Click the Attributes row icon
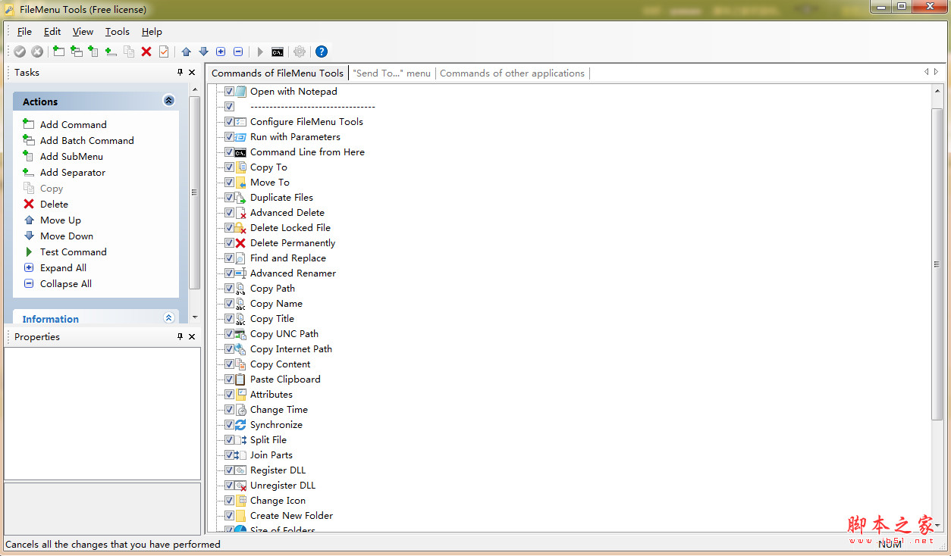951x556 pixels. pos(240,395)
